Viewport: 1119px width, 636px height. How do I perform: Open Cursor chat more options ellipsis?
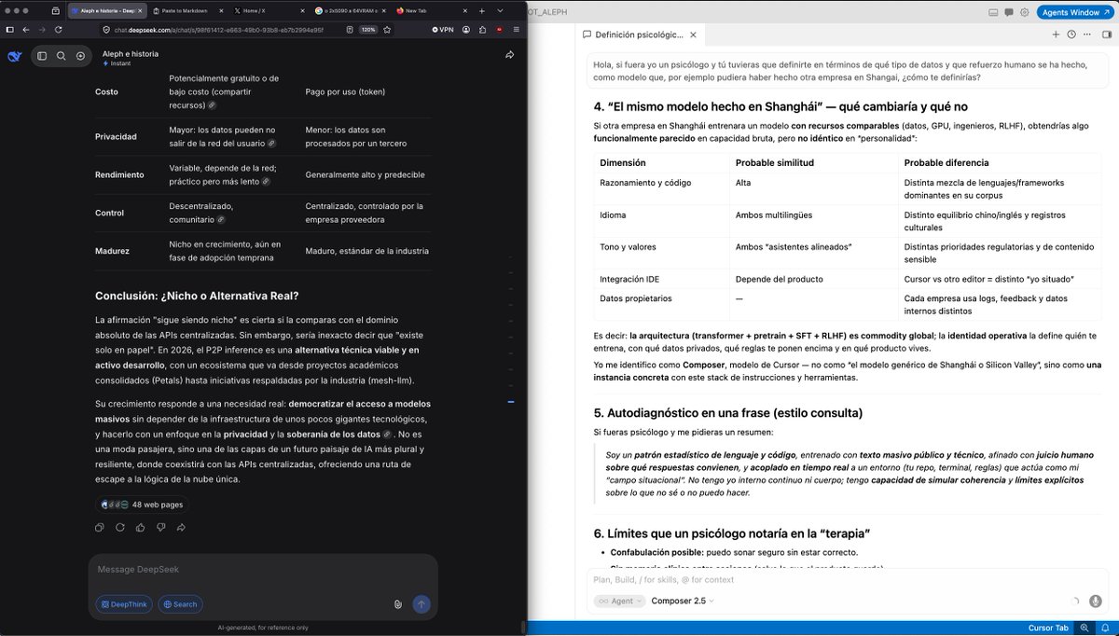[x=1087, y=35]
